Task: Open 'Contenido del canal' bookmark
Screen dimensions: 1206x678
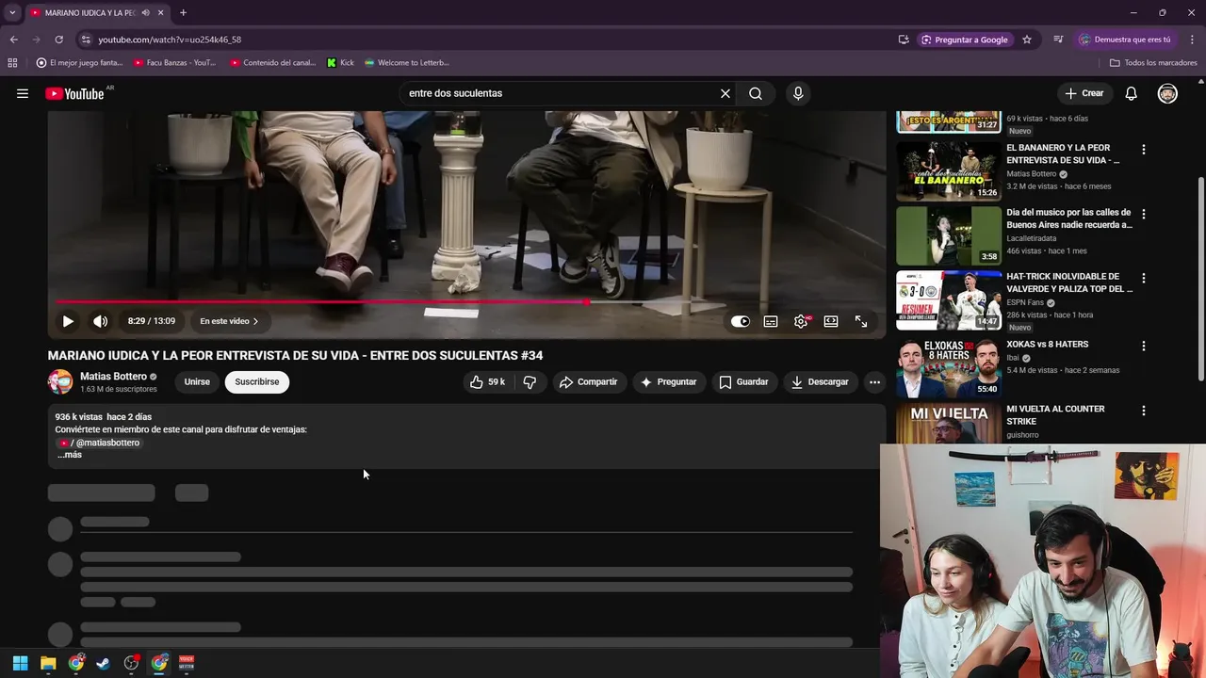Action: (x=273, y=63)
